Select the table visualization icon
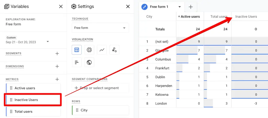 click(x=77, y=50)
